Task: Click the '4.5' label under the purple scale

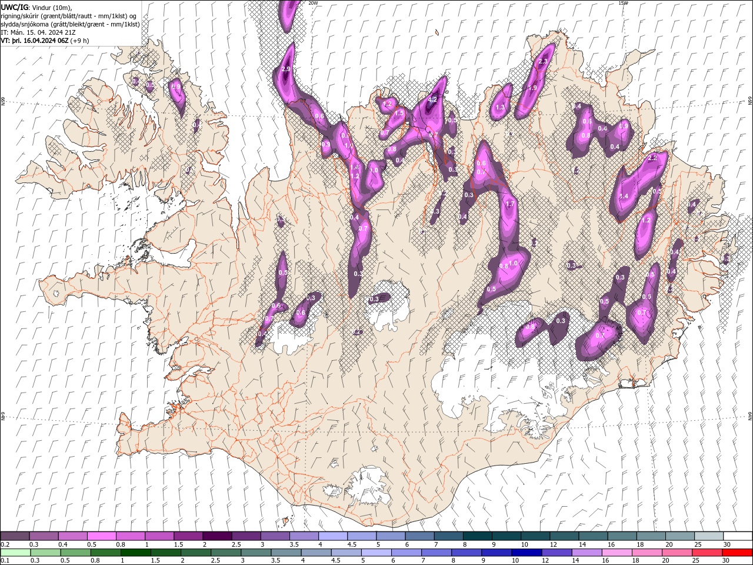Action: pos(352,544)
